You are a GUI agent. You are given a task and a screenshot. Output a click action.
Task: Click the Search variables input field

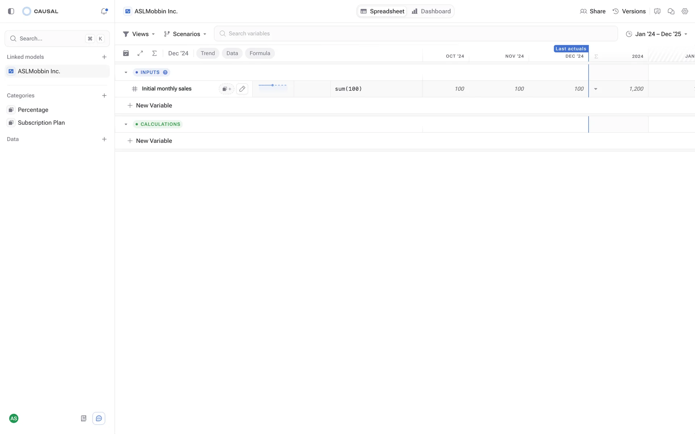pos(416,34)
